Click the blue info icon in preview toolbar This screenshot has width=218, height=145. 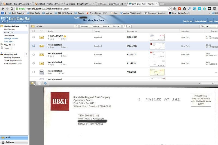[45, 83]
